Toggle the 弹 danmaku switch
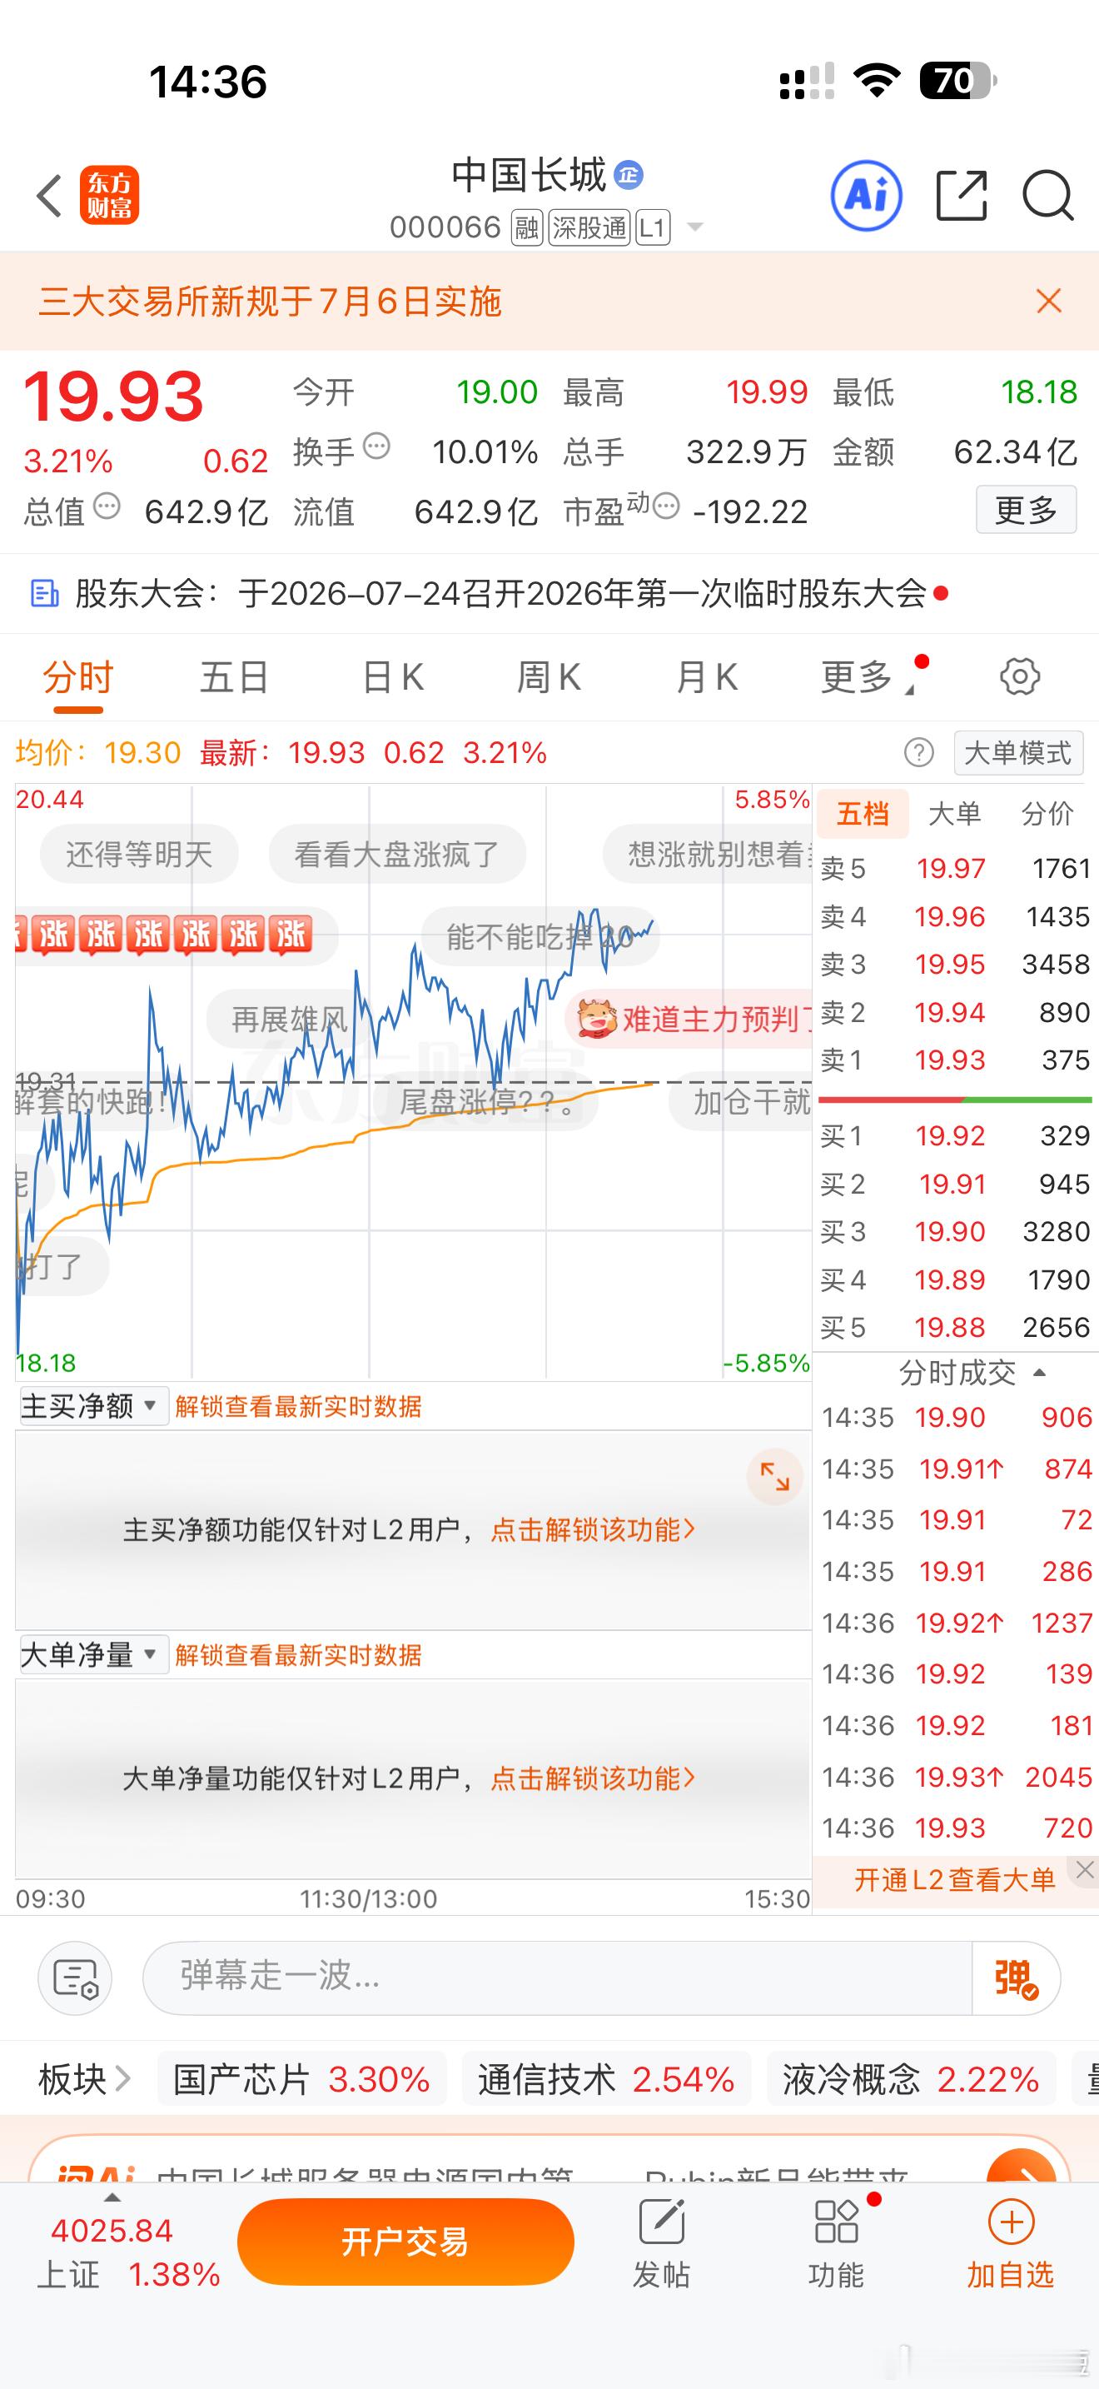Viewport: 1099px width, 2389px height. [x=1017, y=1978]
